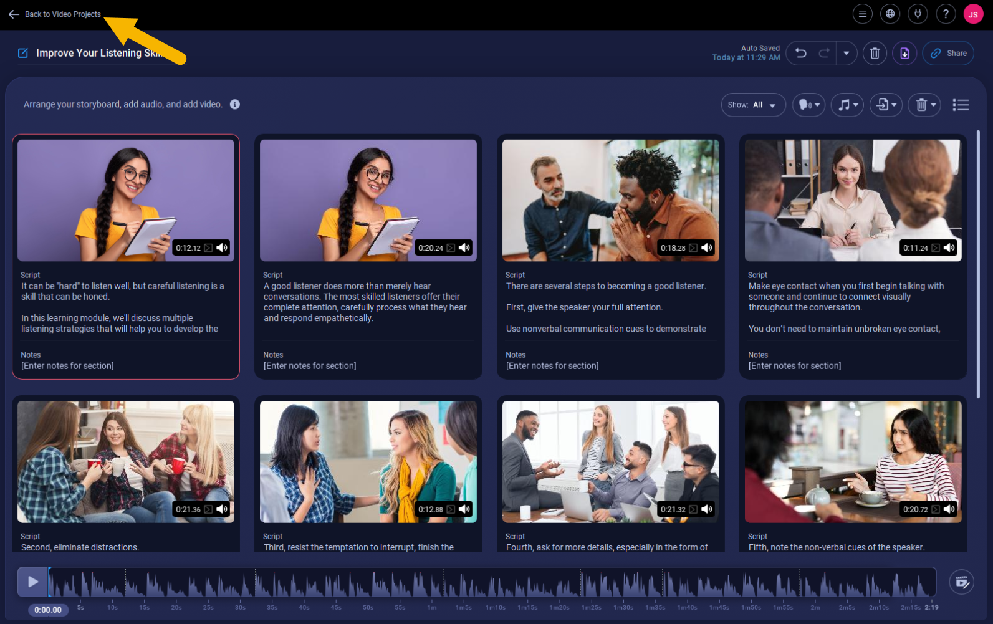Toggle audio on the 0:18.28 clip

707,247
